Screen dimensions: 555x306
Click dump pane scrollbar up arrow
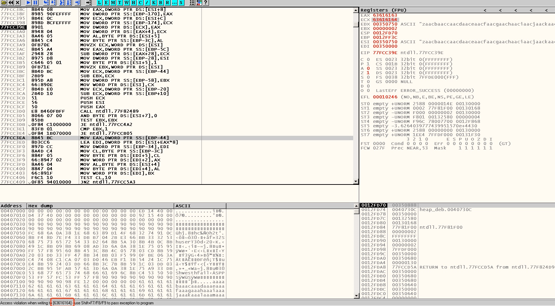(356, 206)
